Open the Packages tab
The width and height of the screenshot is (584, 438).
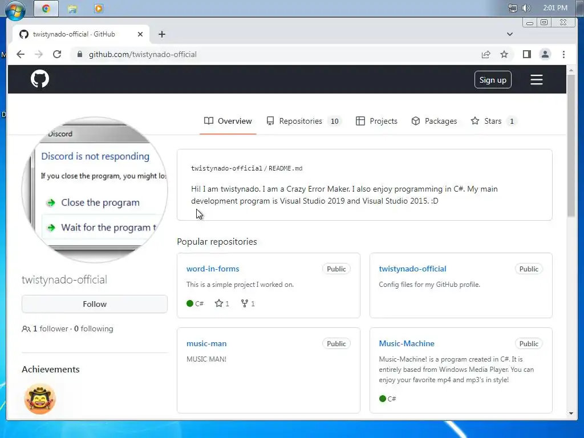434,121
